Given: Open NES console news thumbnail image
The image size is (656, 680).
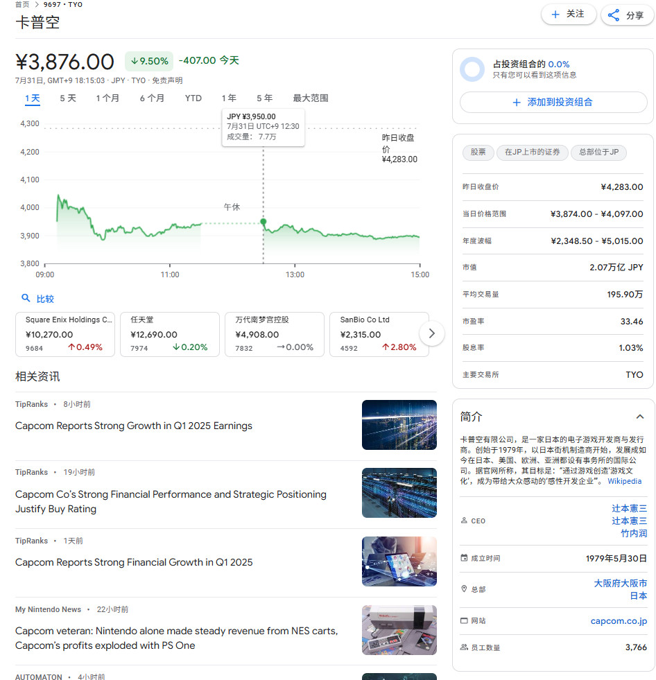Looking at the screenshot, I should click(399, 630).
